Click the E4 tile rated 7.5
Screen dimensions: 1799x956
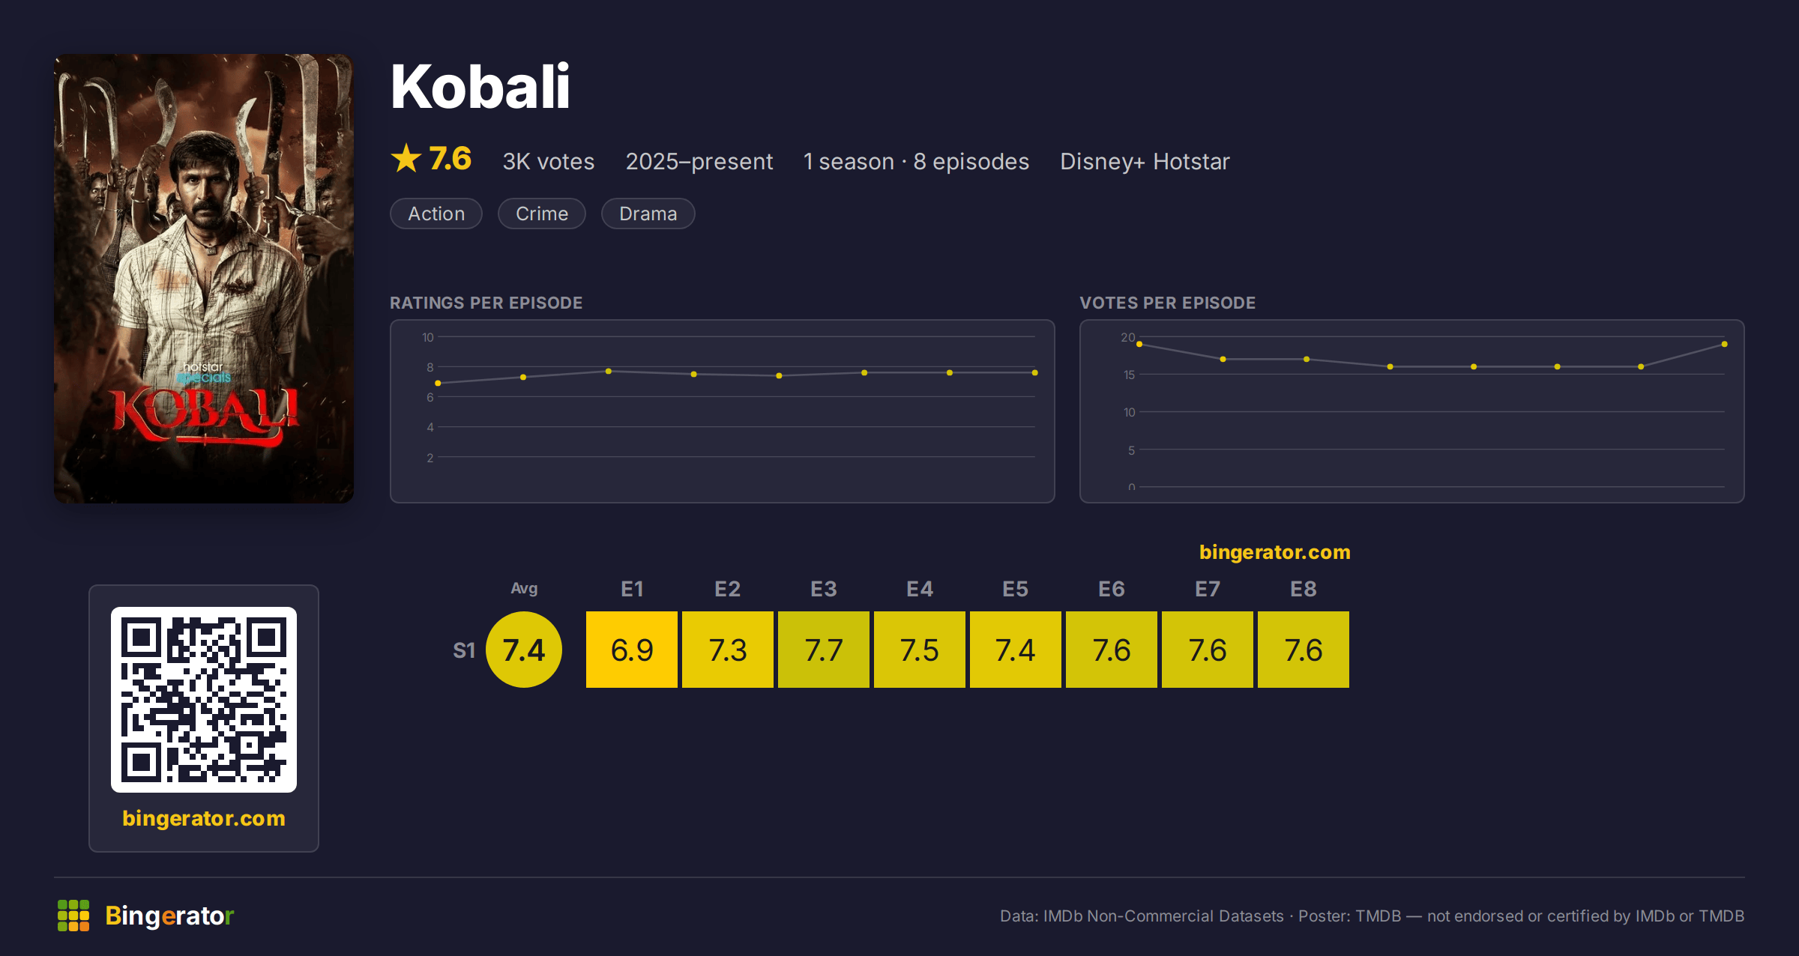(920, 650)
